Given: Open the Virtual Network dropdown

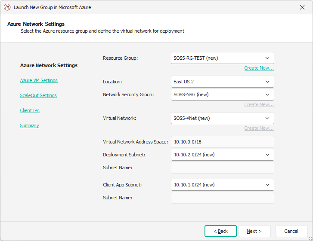Looking at the screenshot, I should tap(223, 118).
